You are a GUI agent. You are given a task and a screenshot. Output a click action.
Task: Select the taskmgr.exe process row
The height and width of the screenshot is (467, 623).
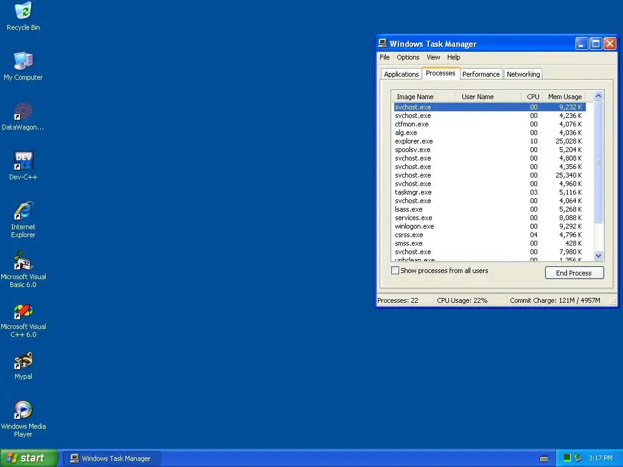[490, 192]
